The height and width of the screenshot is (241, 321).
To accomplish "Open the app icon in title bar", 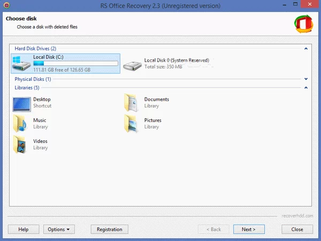I will (x=6, y=5).
